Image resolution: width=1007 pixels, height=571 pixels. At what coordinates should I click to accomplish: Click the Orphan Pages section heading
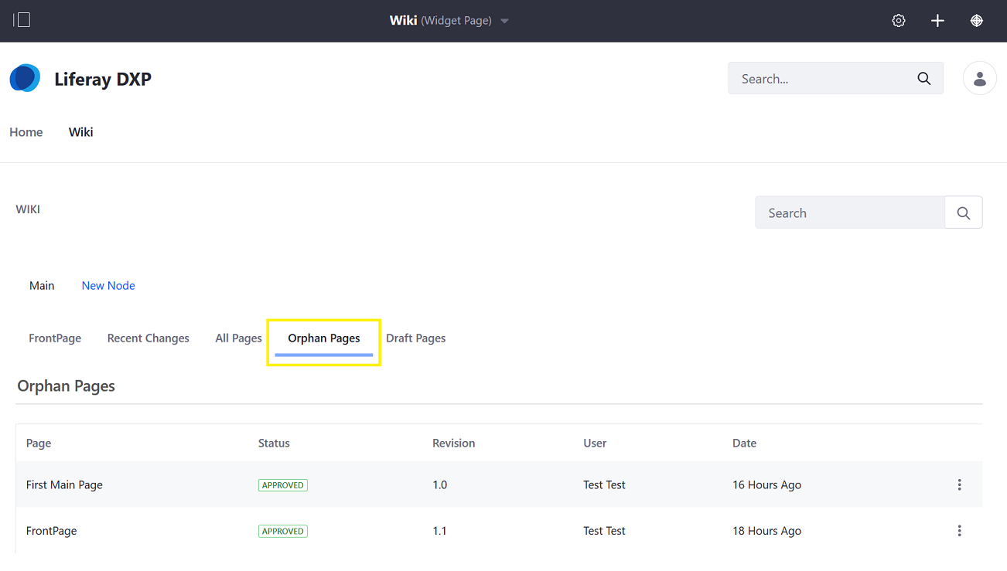tap(67, 386)
